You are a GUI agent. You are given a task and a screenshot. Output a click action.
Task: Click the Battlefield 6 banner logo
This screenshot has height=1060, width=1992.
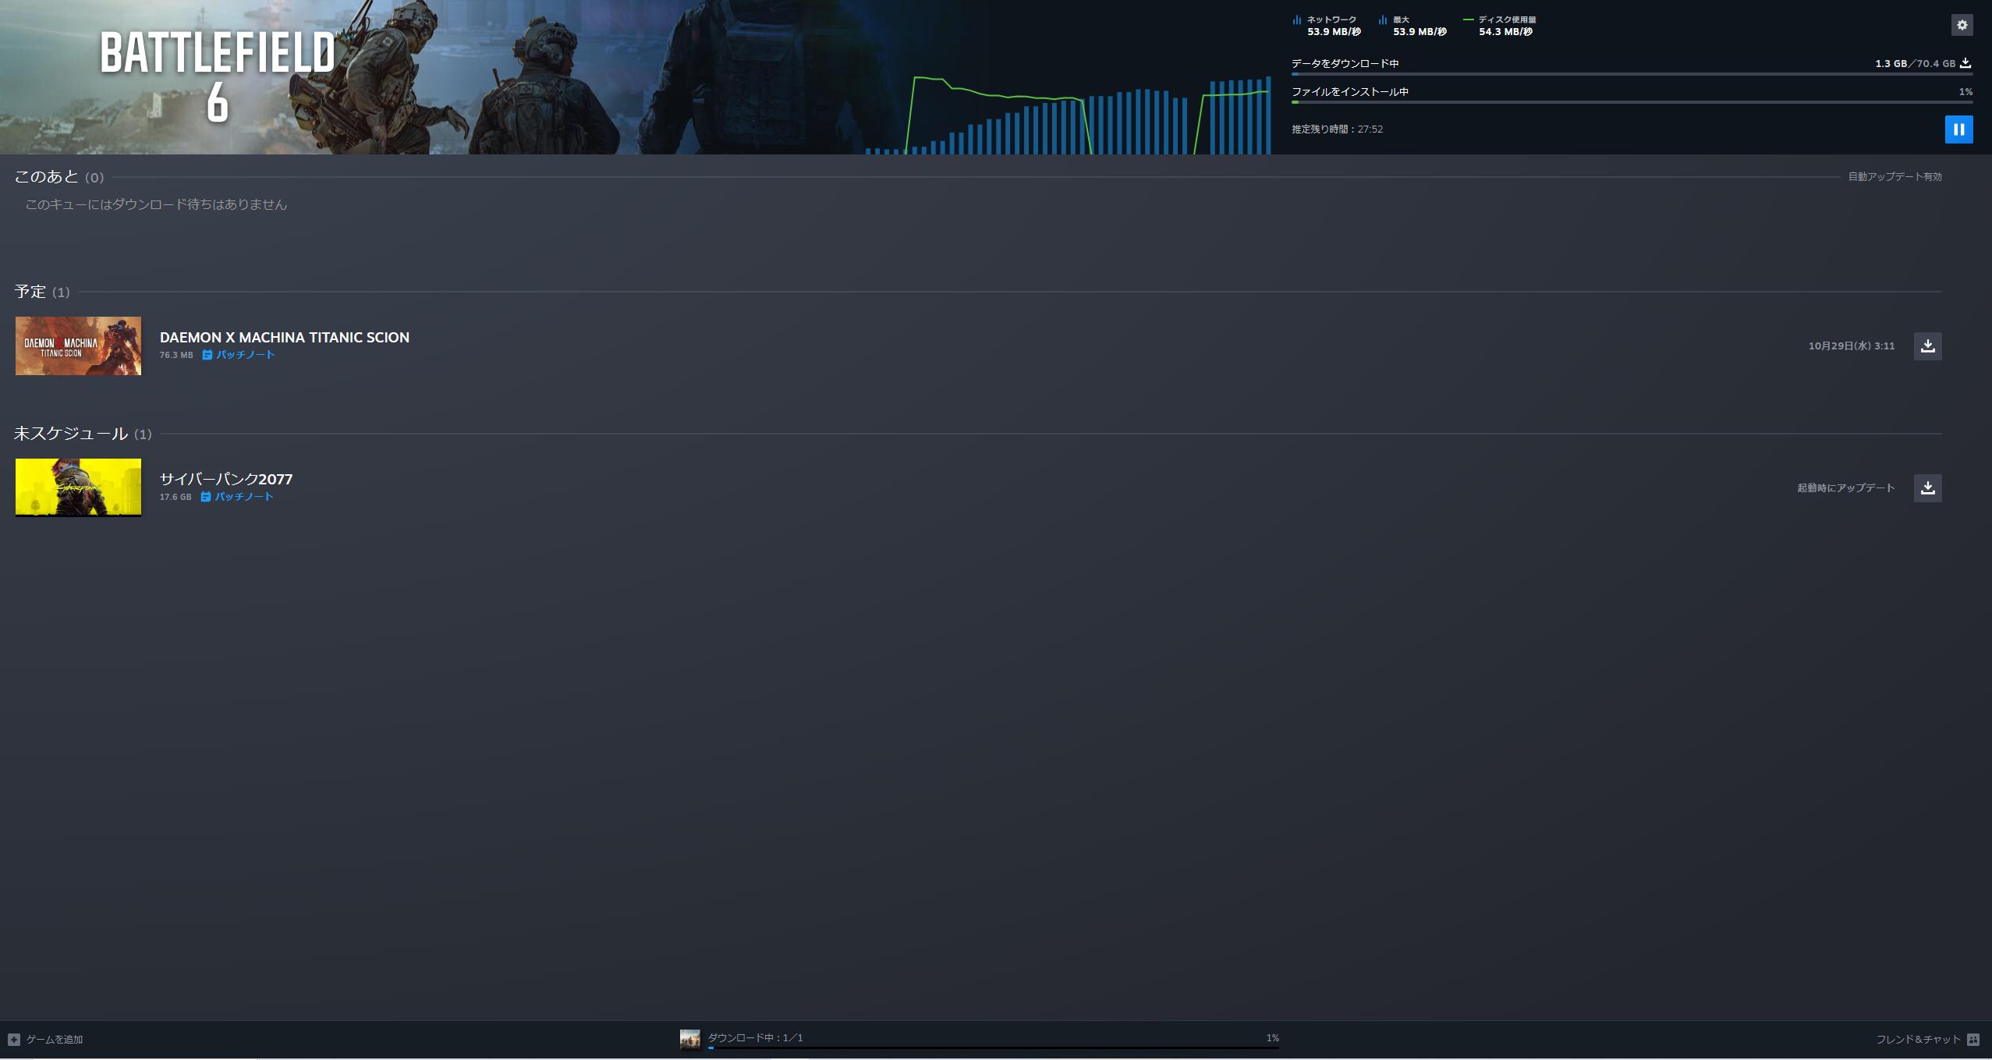pyautogui.click(x=217, y=76)
